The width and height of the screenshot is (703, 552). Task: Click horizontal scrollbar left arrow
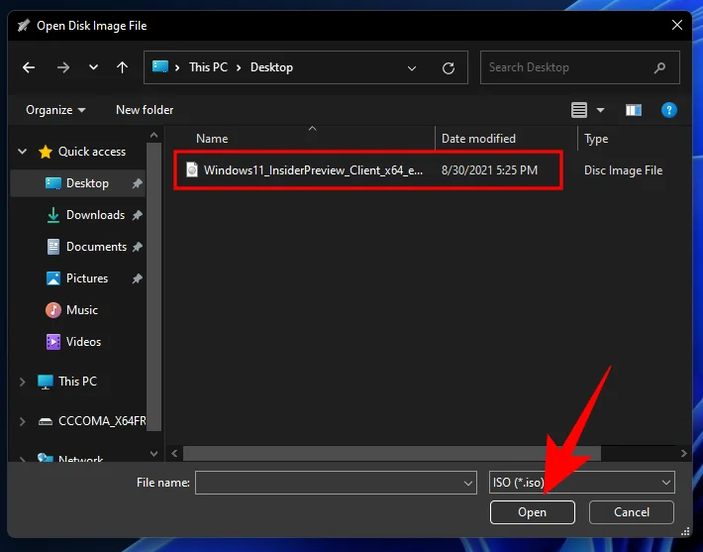pyautogui.click(x=174, y=453)
